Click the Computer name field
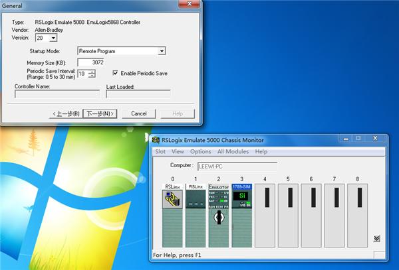 237,167
